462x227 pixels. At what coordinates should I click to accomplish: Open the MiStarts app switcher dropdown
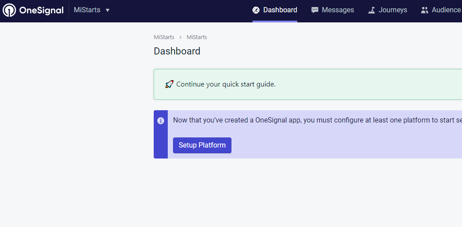click(x=92, y=10)
